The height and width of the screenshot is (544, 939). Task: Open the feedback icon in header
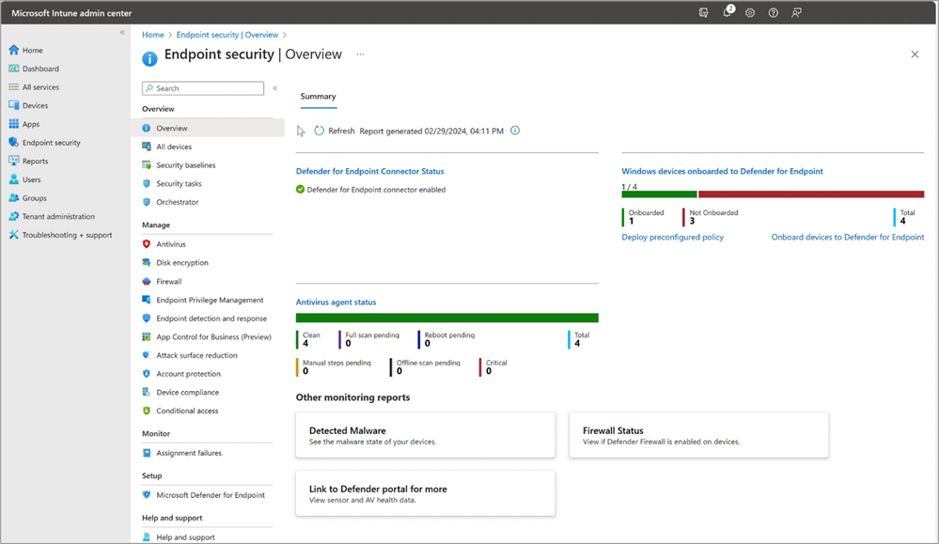[x=796, y=12]
